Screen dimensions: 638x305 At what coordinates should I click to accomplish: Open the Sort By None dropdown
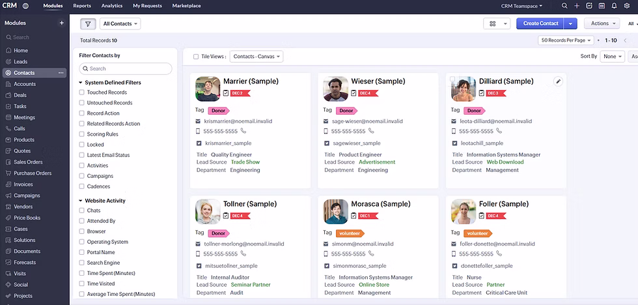[613, 57]
